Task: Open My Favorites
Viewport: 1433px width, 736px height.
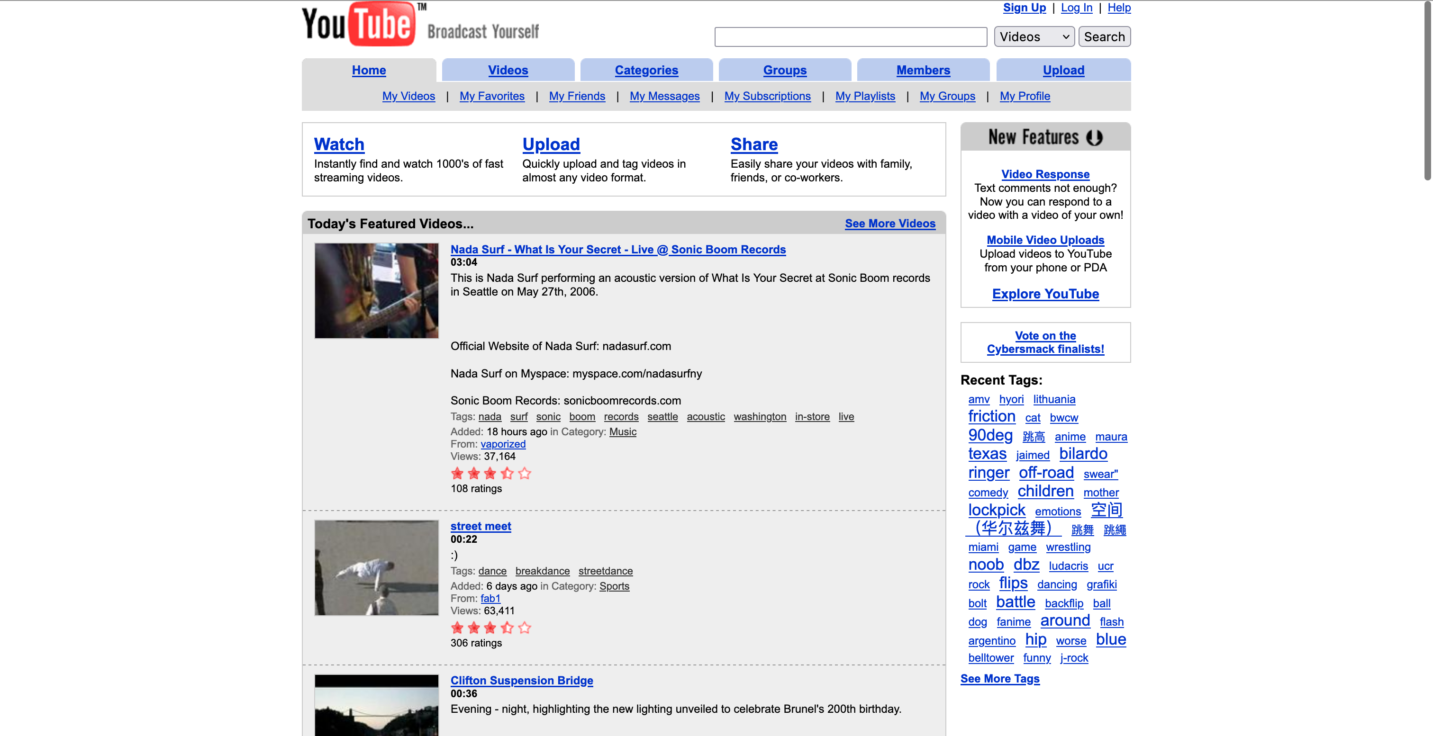Action: coord(492,96)
